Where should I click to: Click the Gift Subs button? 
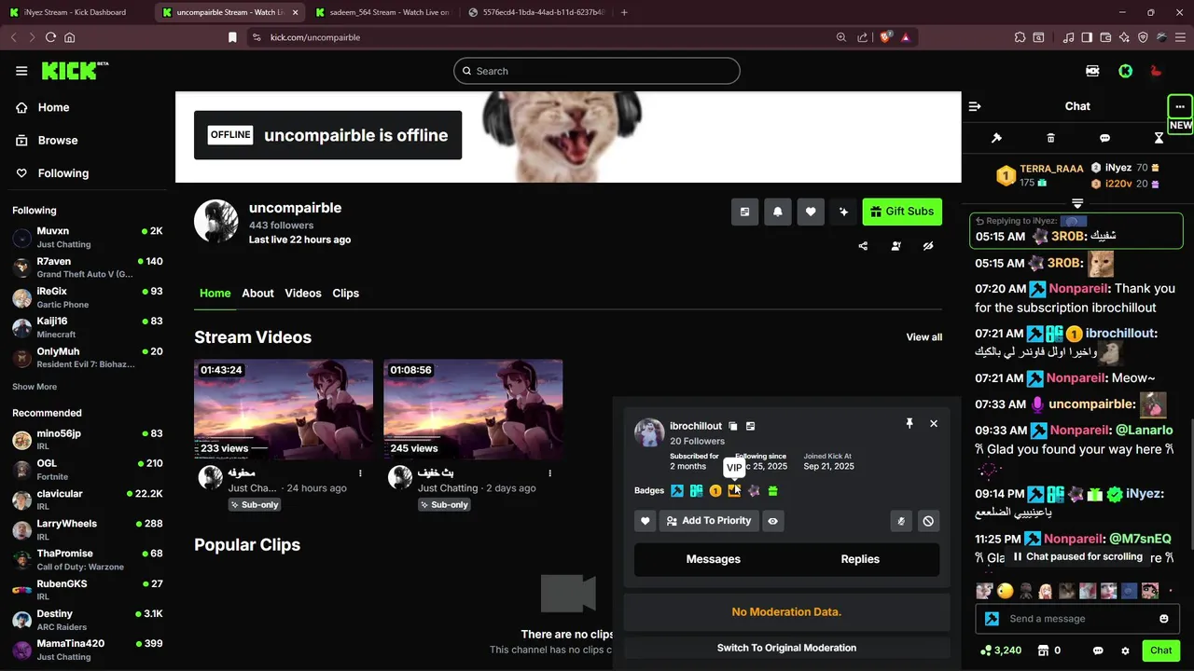point(902,212)
